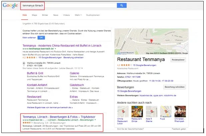Open the TripAdvisor Tenmanya Lörrach result
206x136 pixels.
(59, 117)
